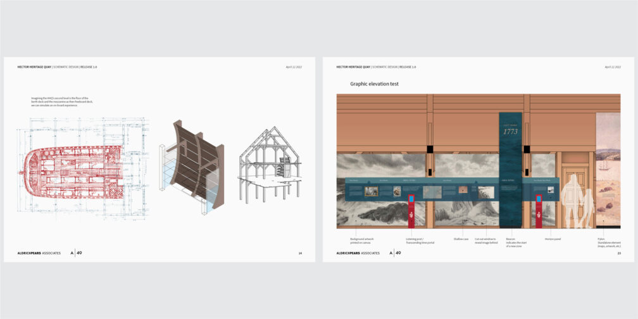Click the A|40 logo on right page
The height and width of the screenshot is (319, 638).
[x=395, y=253]
